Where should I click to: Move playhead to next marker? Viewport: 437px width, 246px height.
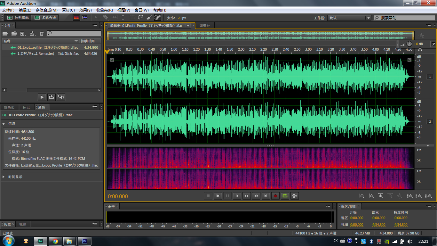pos(266,196)
